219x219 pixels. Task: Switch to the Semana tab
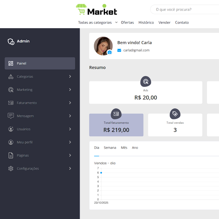110,147
